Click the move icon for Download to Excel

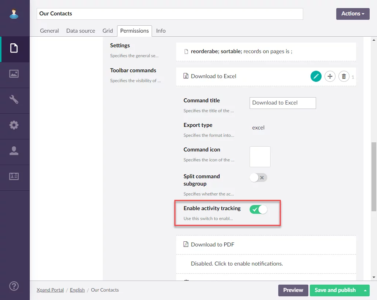coord(330,76)
